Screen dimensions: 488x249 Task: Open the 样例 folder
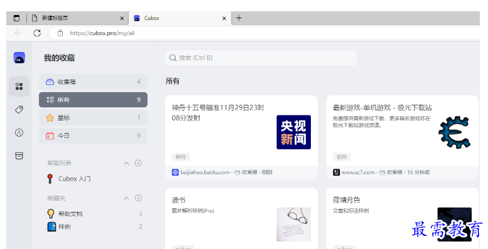95,226
